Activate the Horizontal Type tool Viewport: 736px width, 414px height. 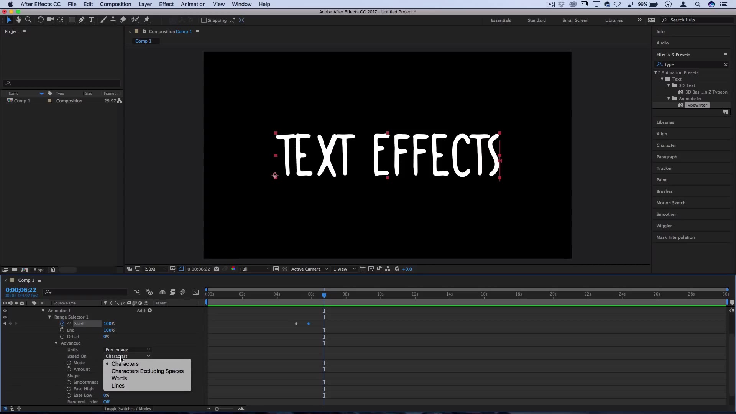[x=91, y=20]
